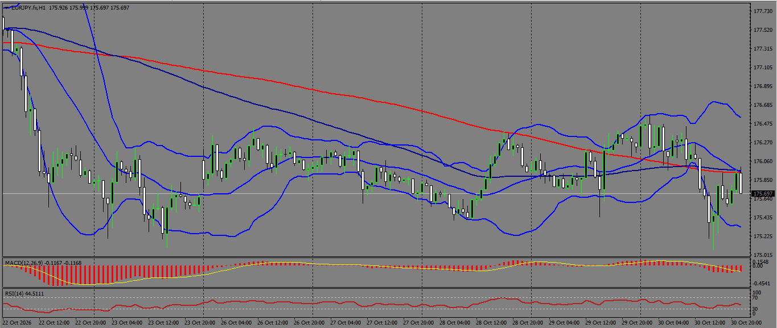Click the 176.895 price scale label
The image size is (777, 328).
[762, 86]
